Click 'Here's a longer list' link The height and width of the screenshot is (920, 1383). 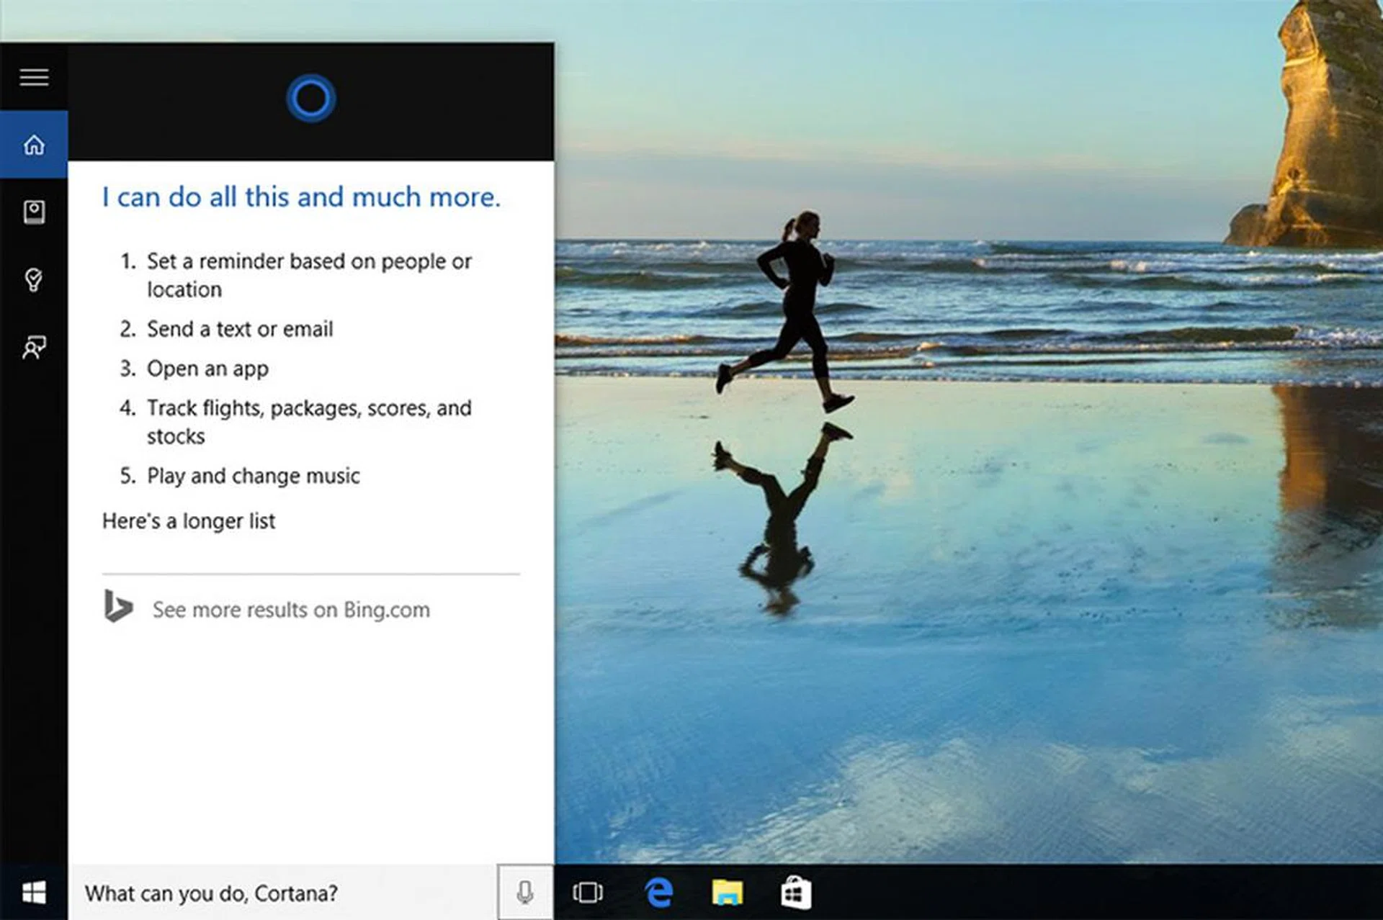(189, 521)
